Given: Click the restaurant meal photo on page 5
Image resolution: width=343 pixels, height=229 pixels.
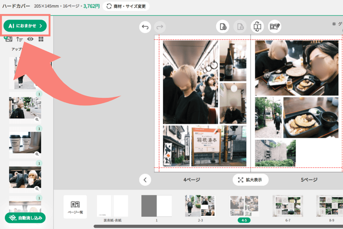Looking at the screenshot, I should pos(297,68).
